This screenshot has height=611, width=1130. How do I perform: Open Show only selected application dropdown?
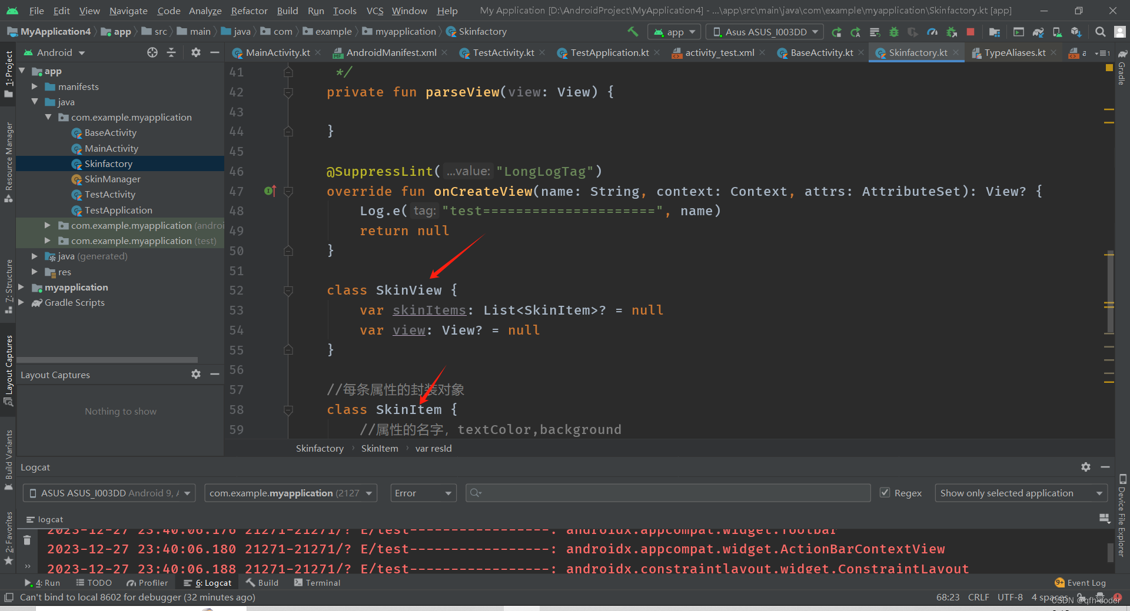click(1021, 493)
